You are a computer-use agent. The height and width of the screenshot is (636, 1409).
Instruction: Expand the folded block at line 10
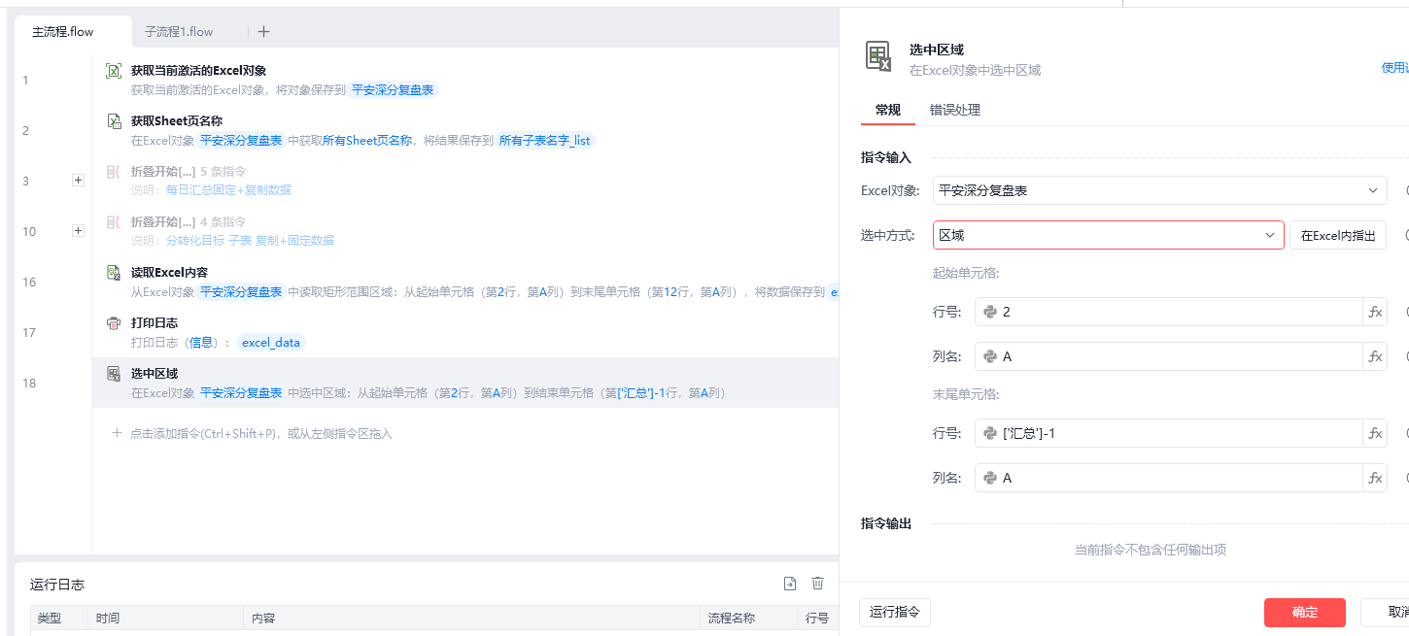(x=78, y=231)
